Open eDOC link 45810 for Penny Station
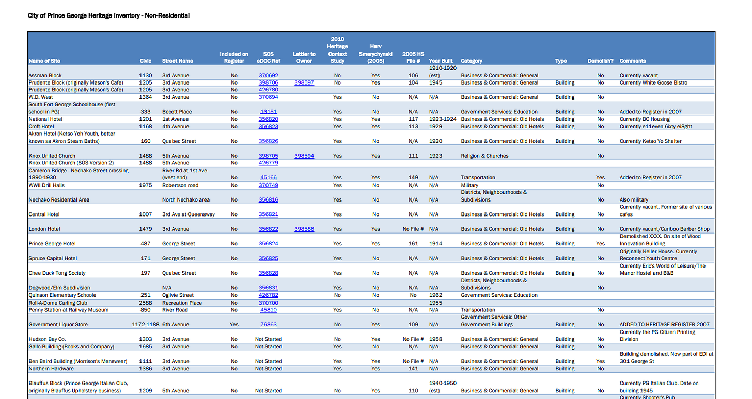Viewport: 752px width, 399px height. pyautogui.click(x=269, y=310)
